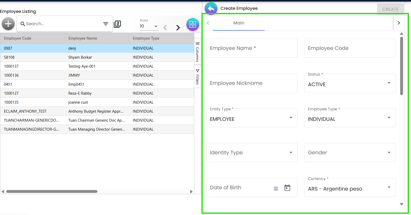Select row with code 0987
The image size is (411, 215).
coord(97,48)
